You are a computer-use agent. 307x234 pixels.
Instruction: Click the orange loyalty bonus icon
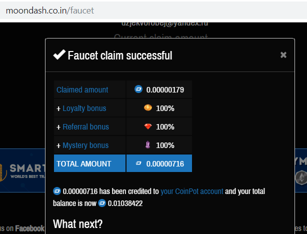[x=147, y=108]
